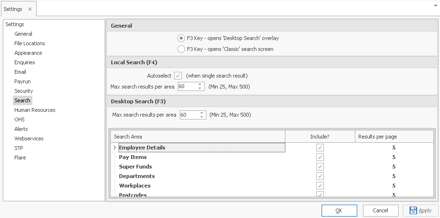Viewport: 440px width, 218px height.
Task: Select Payrun in the settings tree
Action: coord(22,81)
